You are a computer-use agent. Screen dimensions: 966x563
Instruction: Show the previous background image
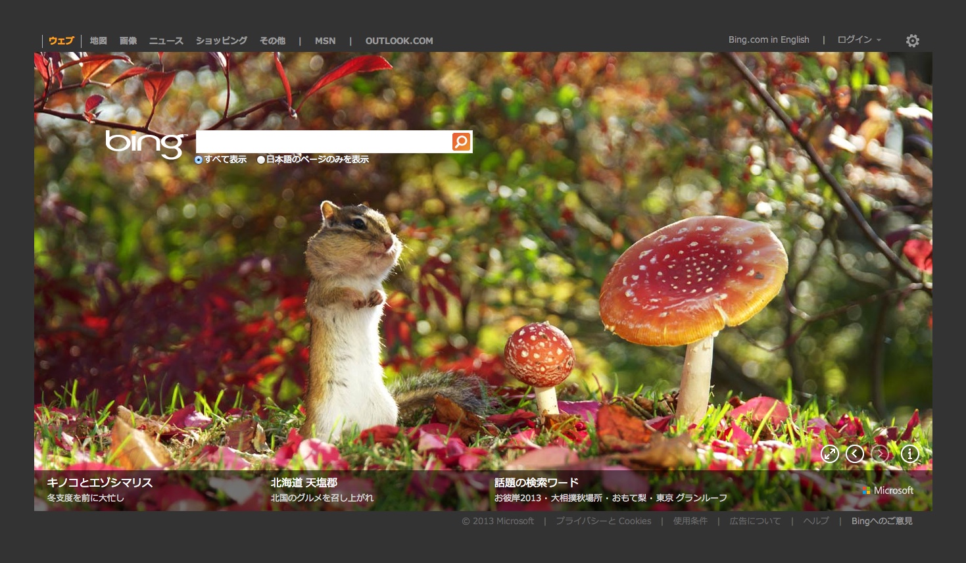click(x=855, y=454)
